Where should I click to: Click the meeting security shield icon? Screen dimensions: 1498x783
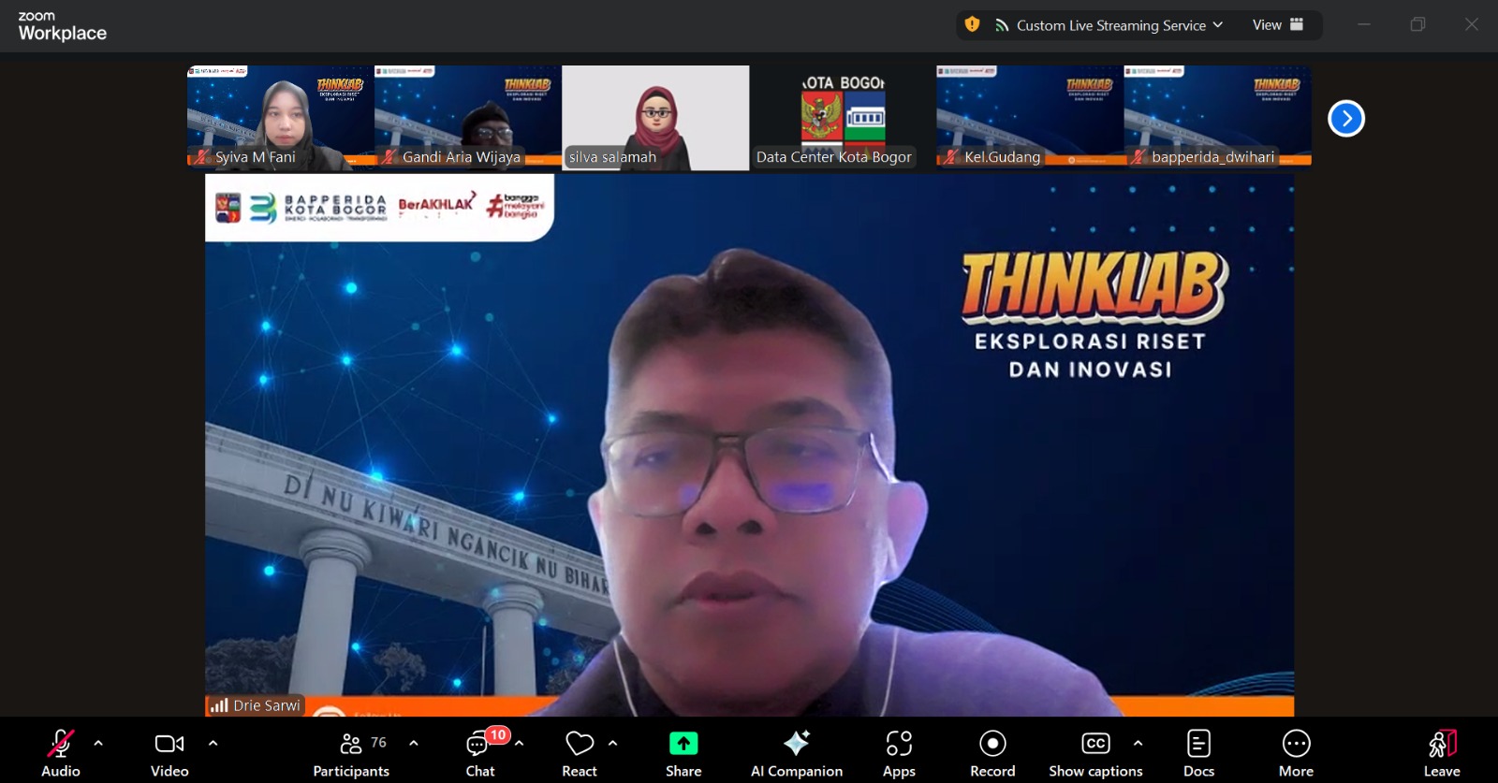(x=973, y=25)
